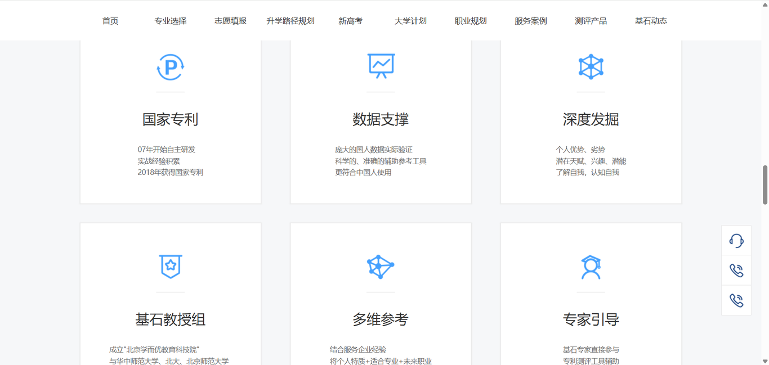Open 测评产品 menu item
The image size is (769, 365).
[591, 21]
